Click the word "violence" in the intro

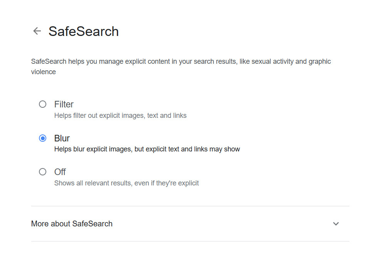[44, 72]
